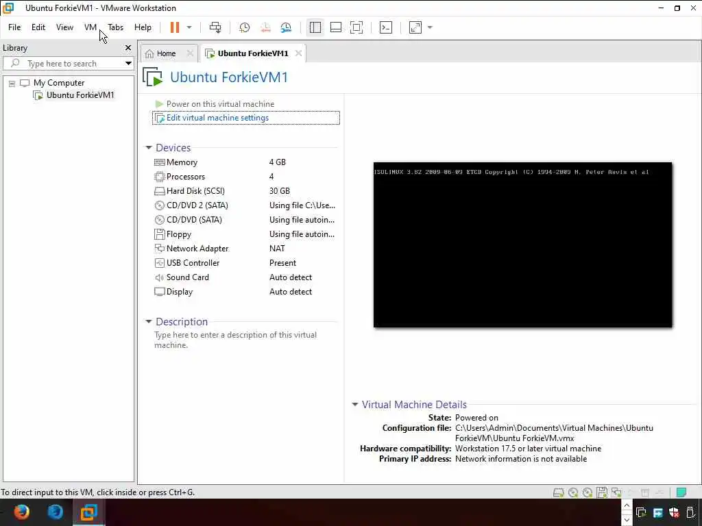This screenshot has width=702, height=526.
Task: Click the 4 GB memory value
Action: (x=277, y=162)
